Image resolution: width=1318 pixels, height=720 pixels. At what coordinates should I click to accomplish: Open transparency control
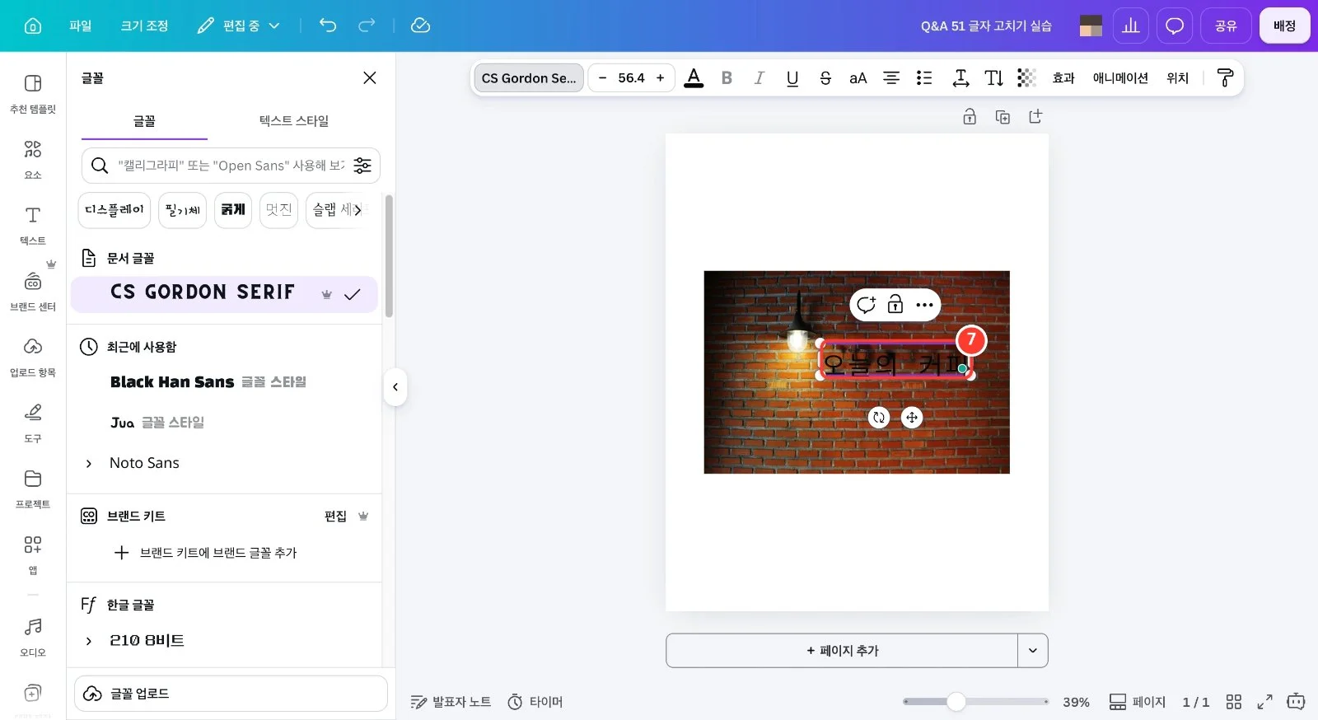click(1026, 77)
